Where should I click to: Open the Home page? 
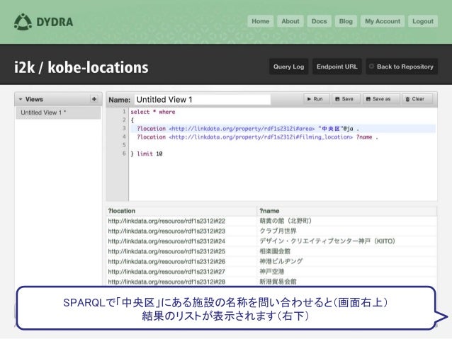tap(261, 21)
